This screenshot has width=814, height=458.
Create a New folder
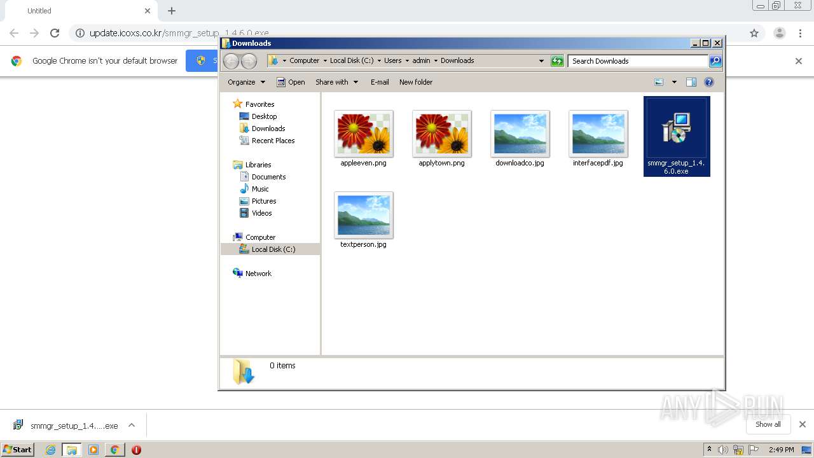pos(416,82)
